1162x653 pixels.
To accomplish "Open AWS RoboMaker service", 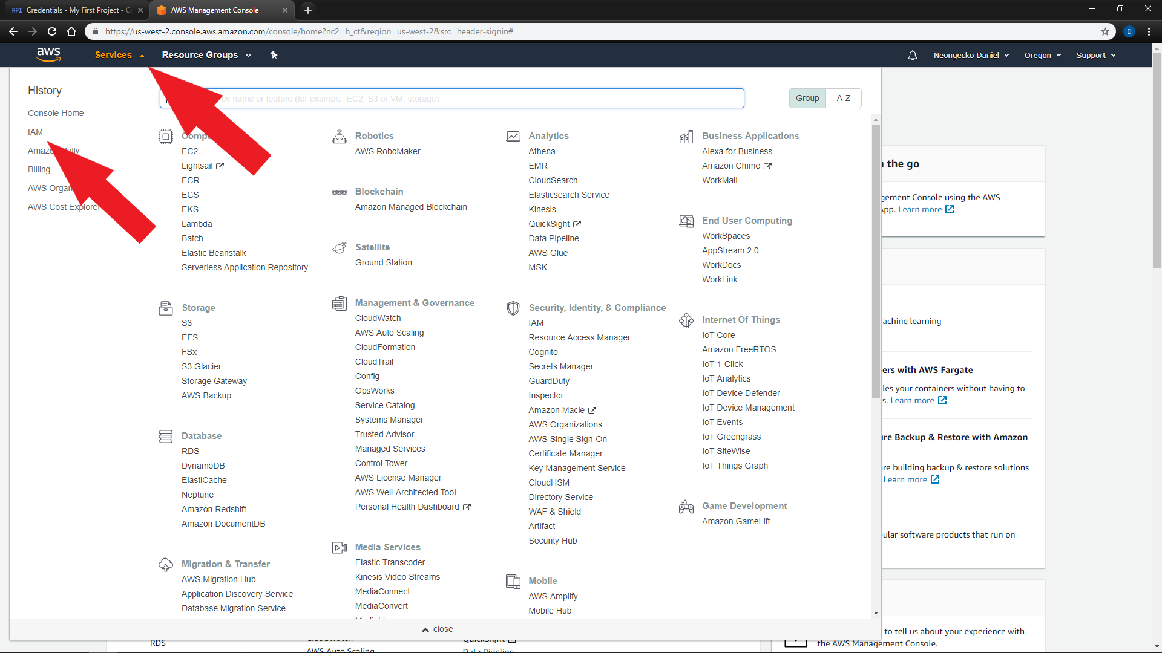I will click(387, 151).
